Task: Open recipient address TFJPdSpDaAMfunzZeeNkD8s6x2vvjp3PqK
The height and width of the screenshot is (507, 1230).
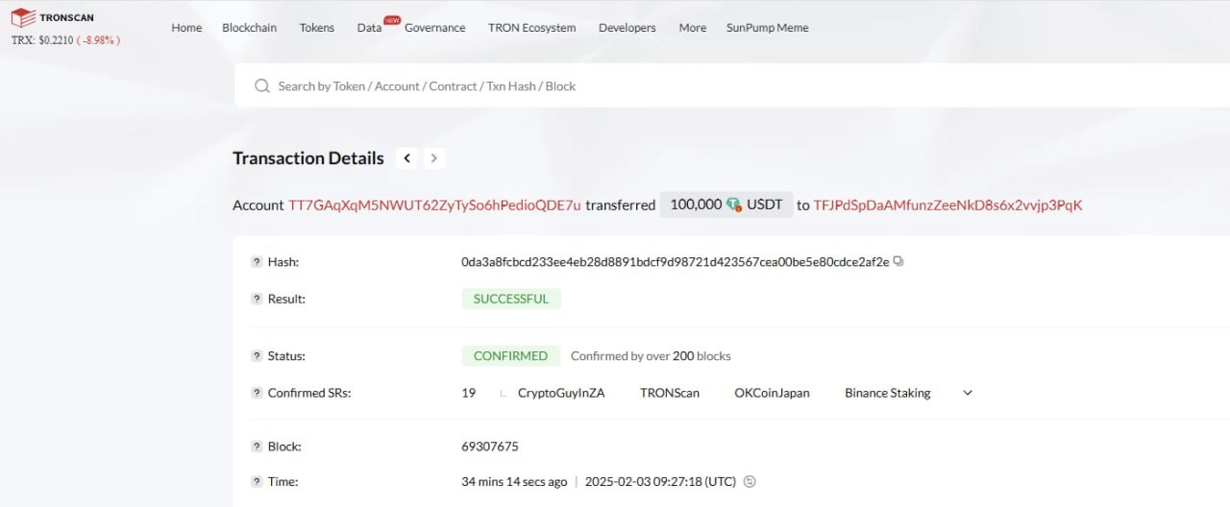Action: (x=947, y=205)
